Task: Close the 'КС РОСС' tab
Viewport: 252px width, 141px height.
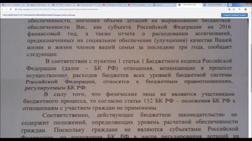Action: pos(74,5)
